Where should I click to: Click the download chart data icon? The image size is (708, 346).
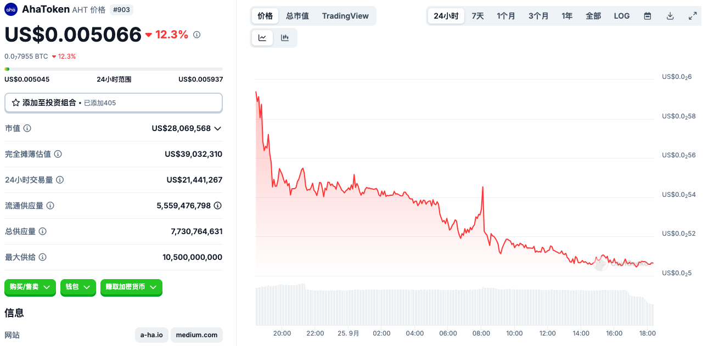(670, 16)
